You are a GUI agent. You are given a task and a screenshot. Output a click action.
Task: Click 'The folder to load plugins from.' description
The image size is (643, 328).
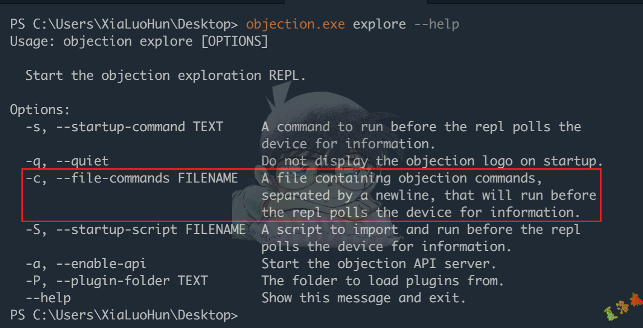point(382,281)
